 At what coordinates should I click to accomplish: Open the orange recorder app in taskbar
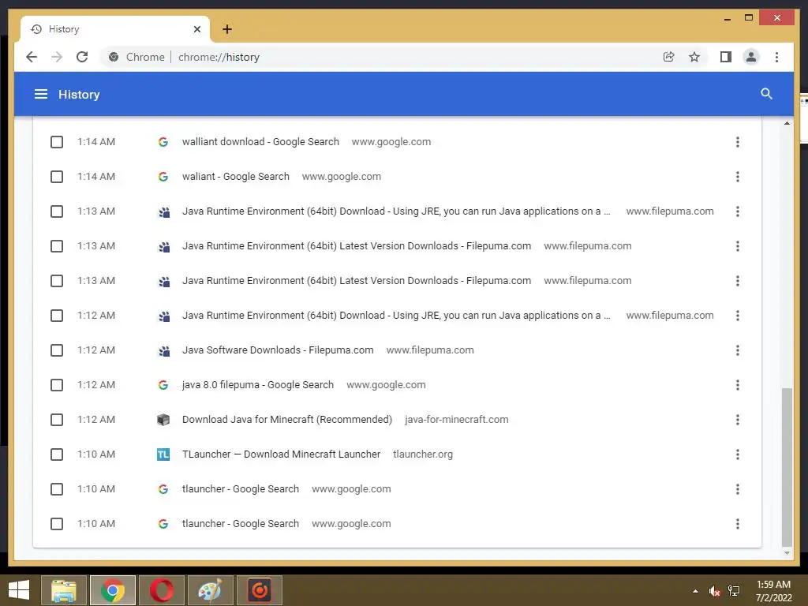260,590
